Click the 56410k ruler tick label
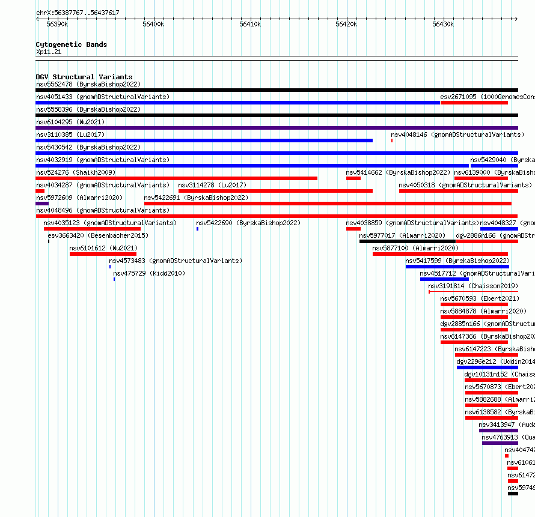This screenshot has height=517, width=535. point(250,24)
